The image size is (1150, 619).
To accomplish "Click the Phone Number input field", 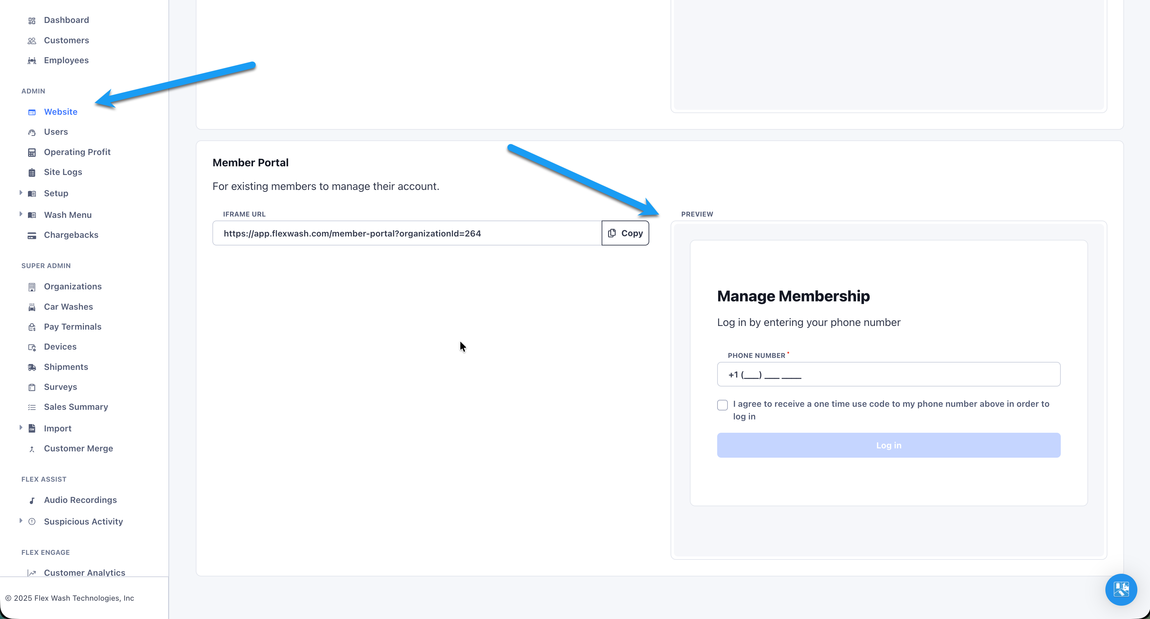I will coord(888,374).
